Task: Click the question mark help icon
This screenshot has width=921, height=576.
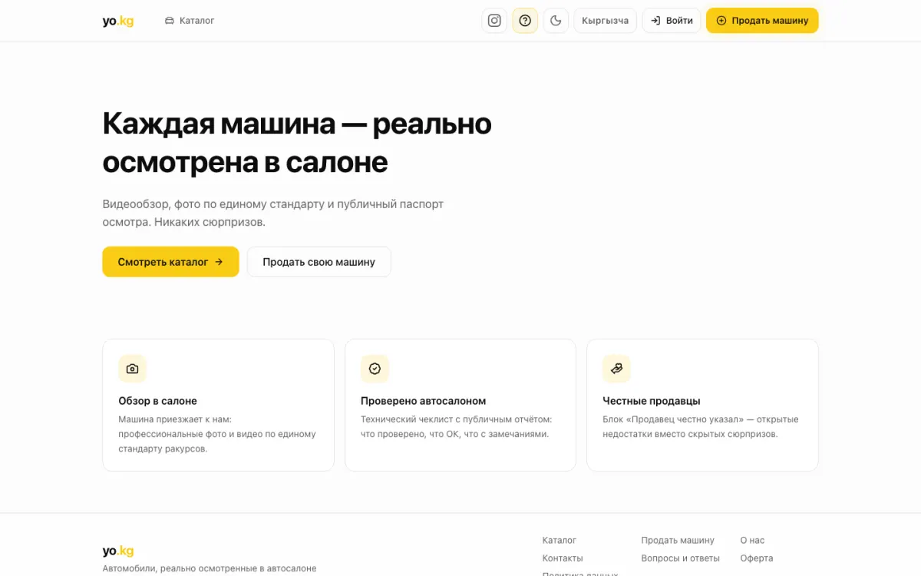Action: (x=525, y=21)
